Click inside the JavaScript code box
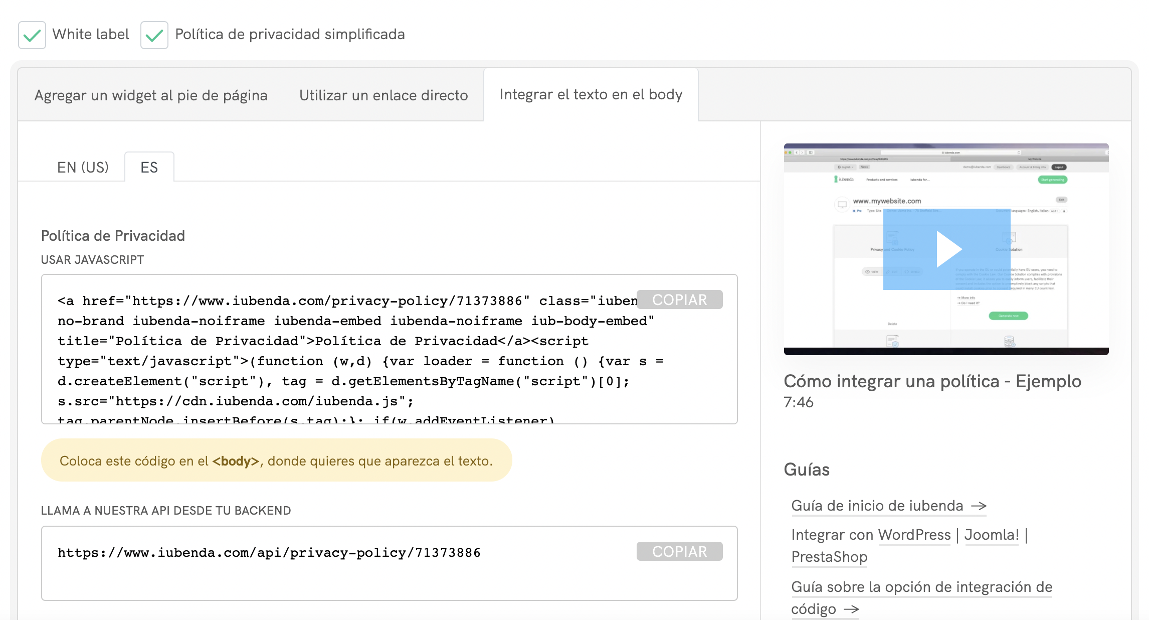 coord(351,361)
